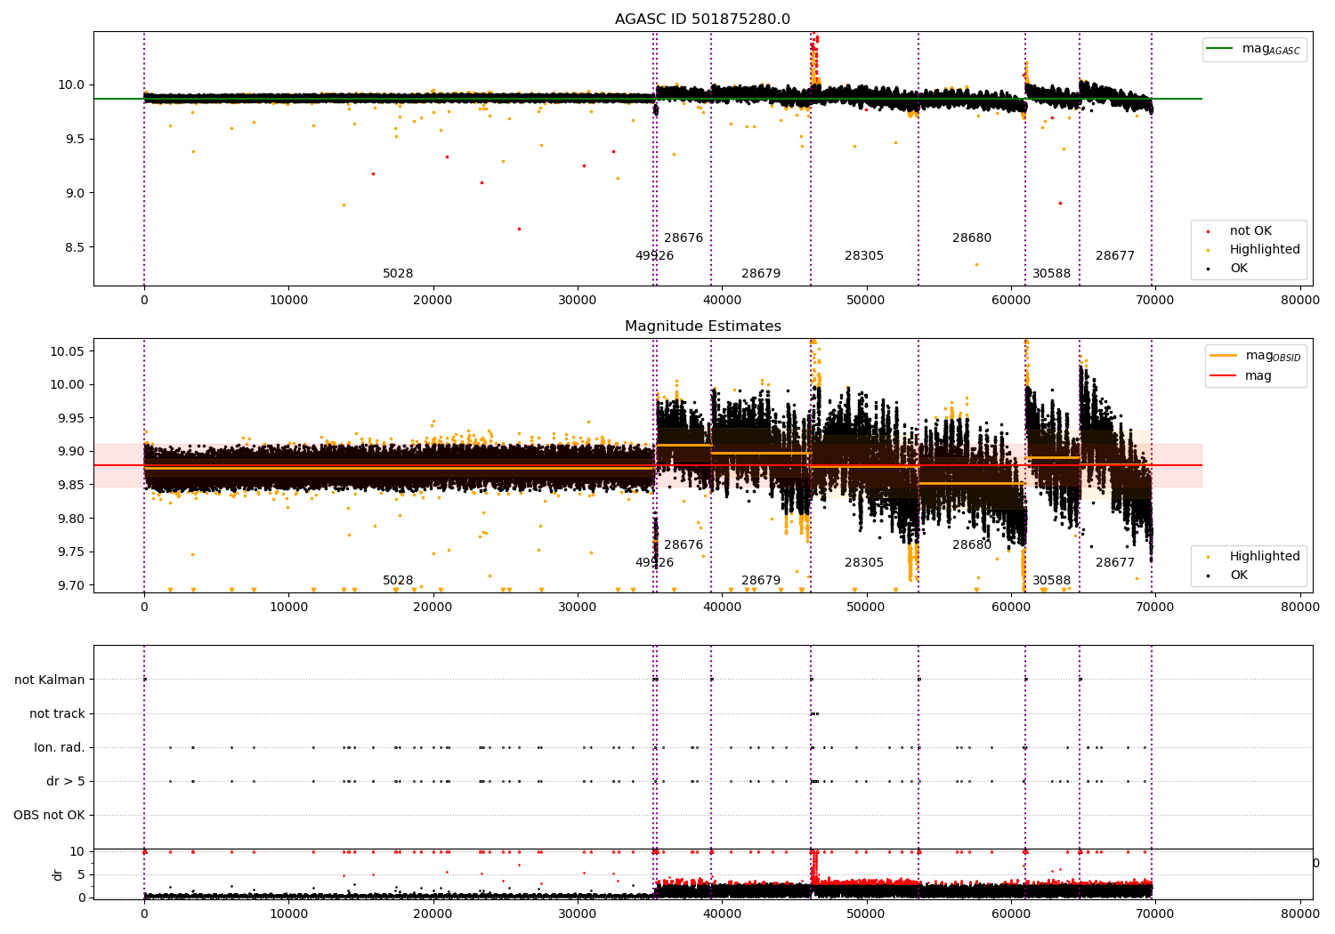Click obsid label 5028 in Magnitude Estimates plot

[x=398, y=581]
